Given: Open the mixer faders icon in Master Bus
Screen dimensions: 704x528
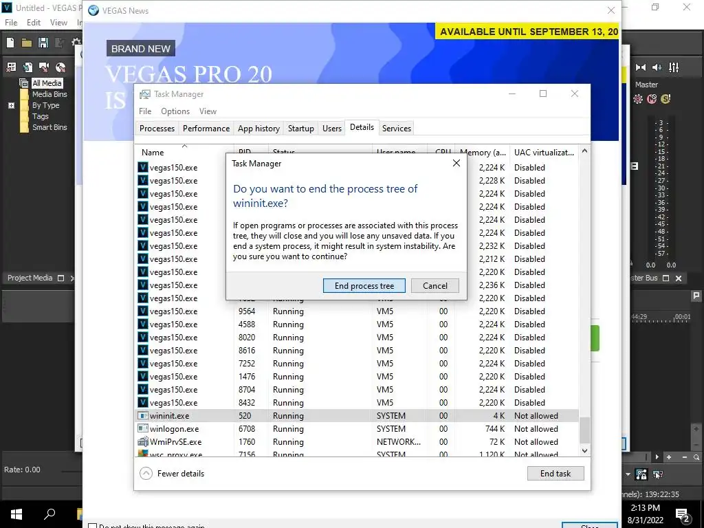Looking at the screenshot, I should point(674,67).
